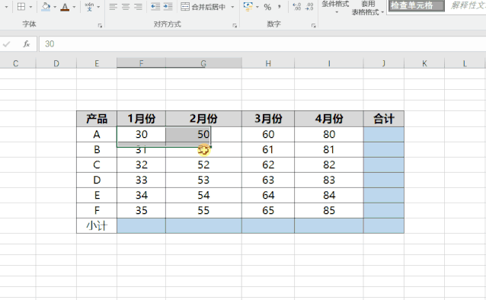The width and height of the screenshot is (486, 300).
Task: Apply percent style formatting
Action: (267, 7)
